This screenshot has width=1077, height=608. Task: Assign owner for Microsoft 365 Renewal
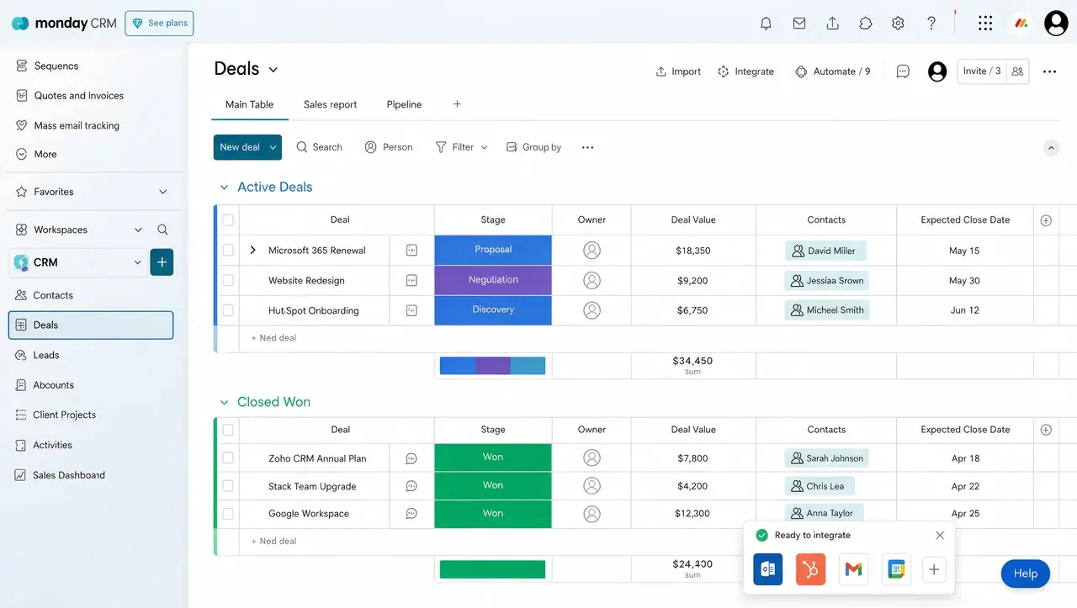[592, 250]
